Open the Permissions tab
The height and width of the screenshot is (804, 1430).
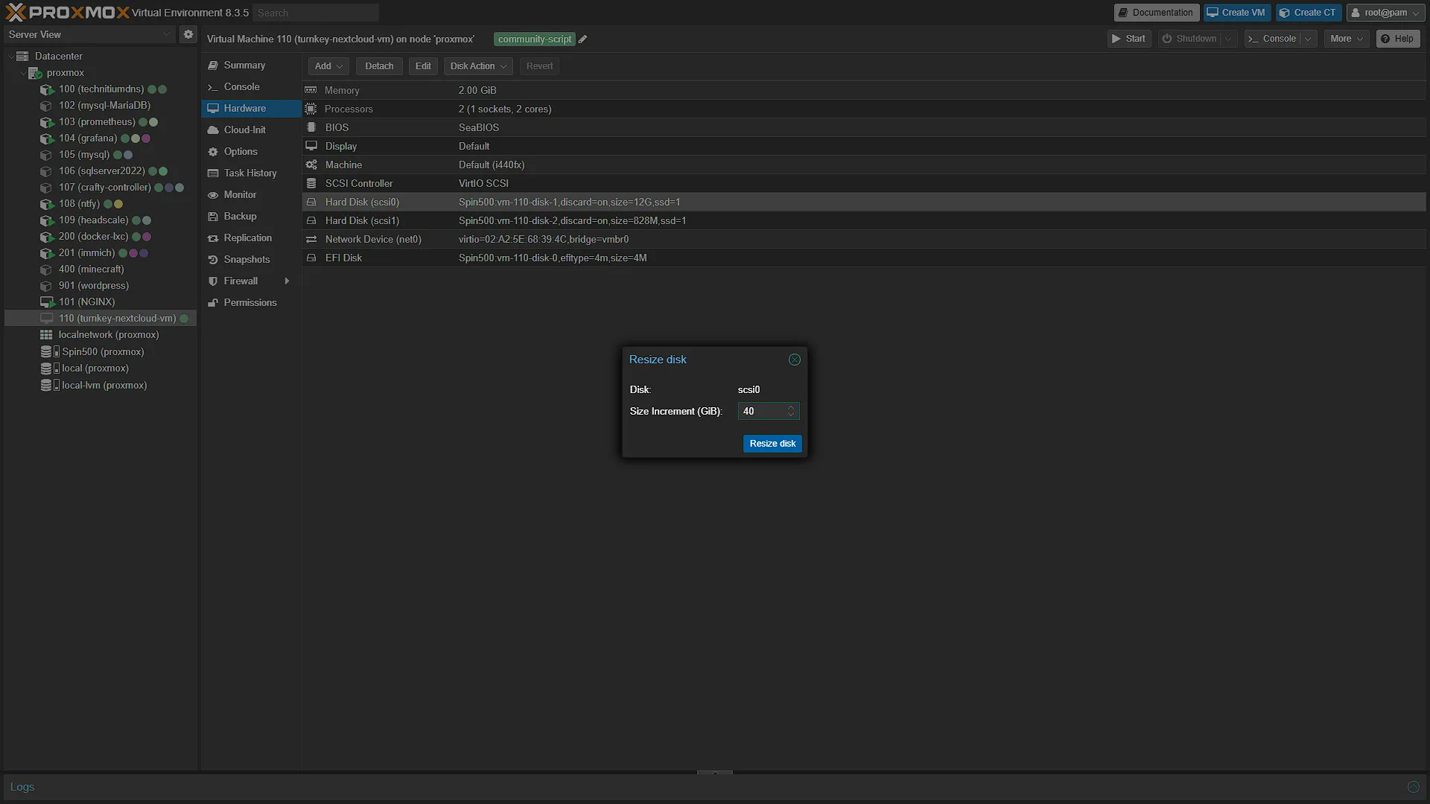pyautogui.click(x=250, y=303)
